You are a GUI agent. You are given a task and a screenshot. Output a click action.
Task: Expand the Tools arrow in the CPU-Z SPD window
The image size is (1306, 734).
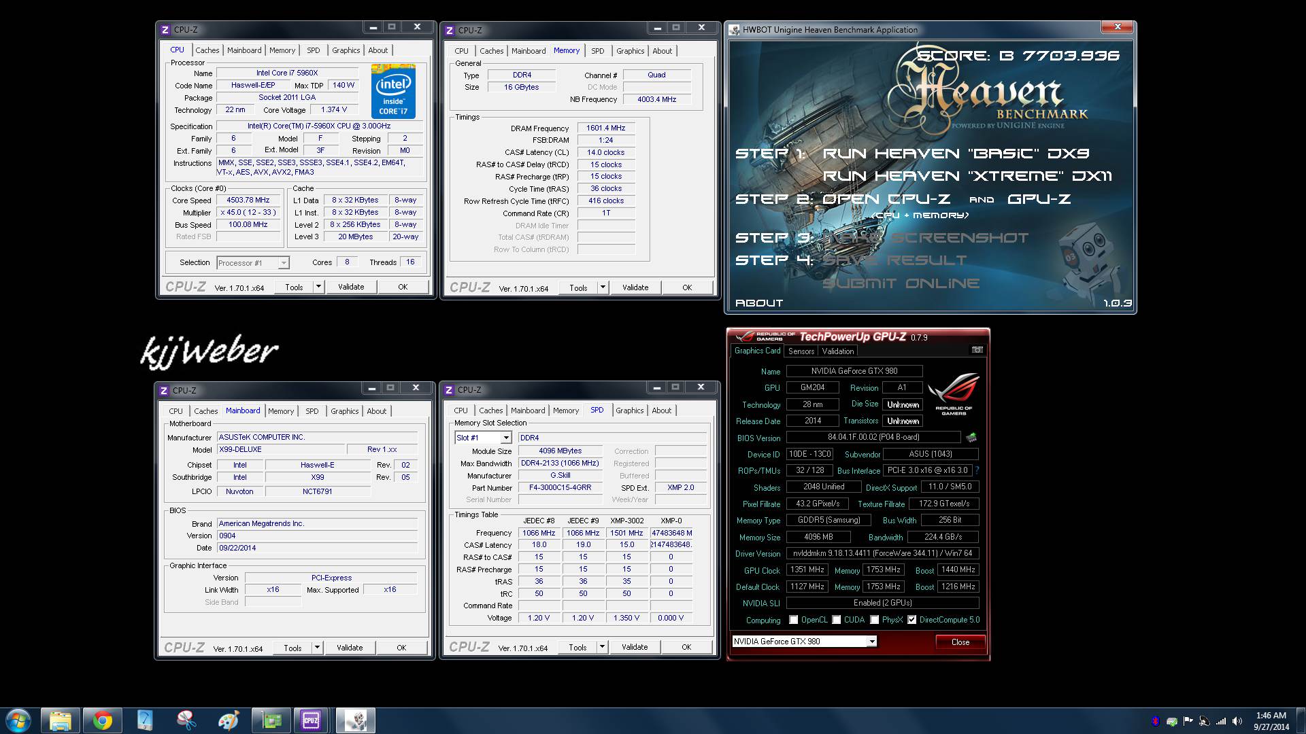tap(601, 647)
